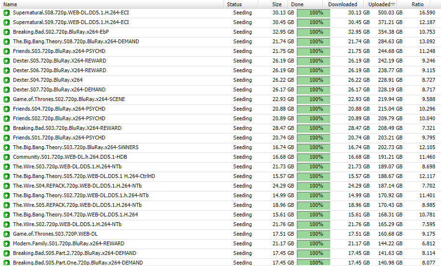
Task: Click seeding status icon of Dexter.S04
Action: click(x=6, y=80)
